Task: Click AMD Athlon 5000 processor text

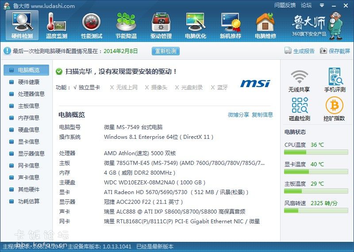Action: pyautogui.click(x=140, y=153)
